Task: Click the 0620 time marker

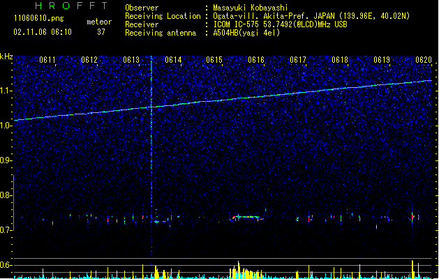Action: [424, 60]
